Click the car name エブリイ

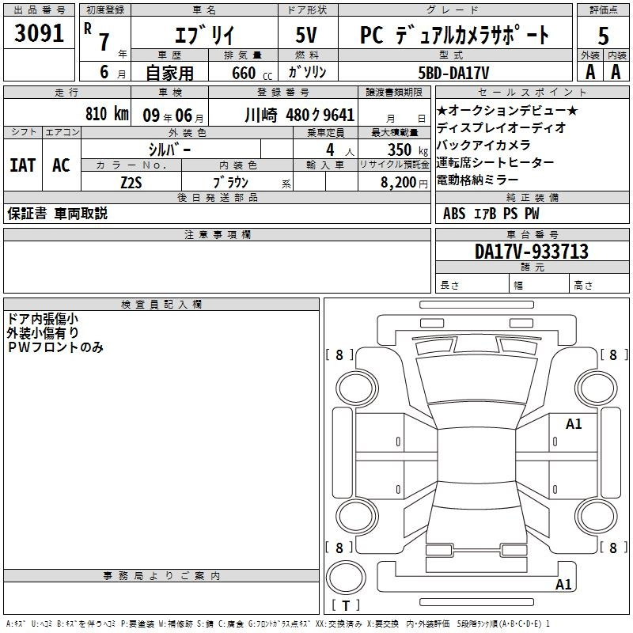(202, 35)
